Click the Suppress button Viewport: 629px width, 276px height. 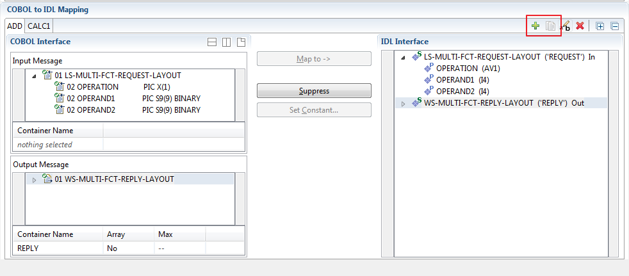pos(314,91)
